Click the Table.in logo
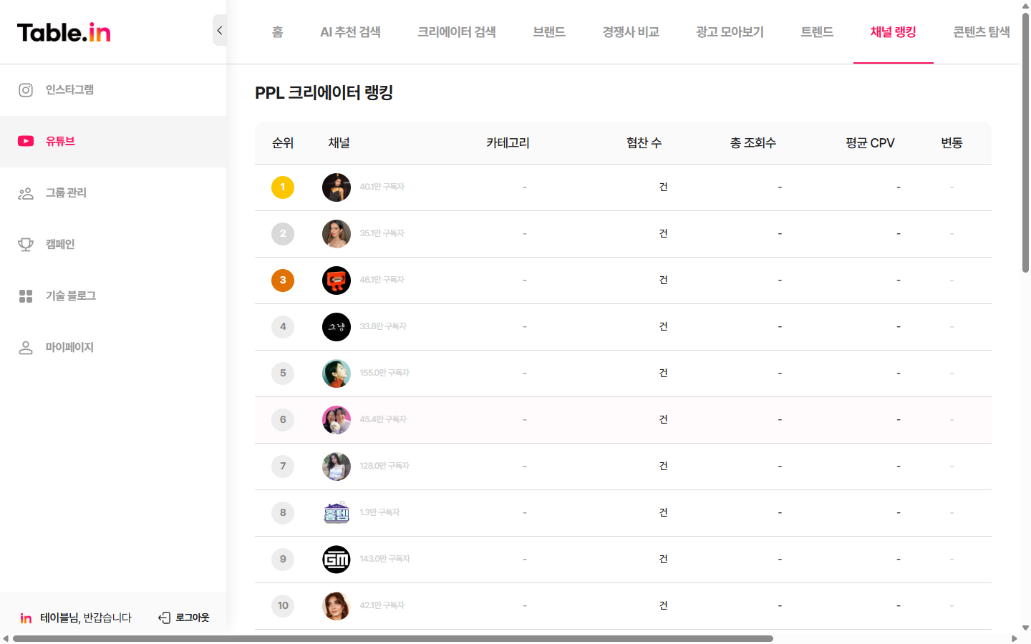1031x644 pixels. [x=63, y=31]
